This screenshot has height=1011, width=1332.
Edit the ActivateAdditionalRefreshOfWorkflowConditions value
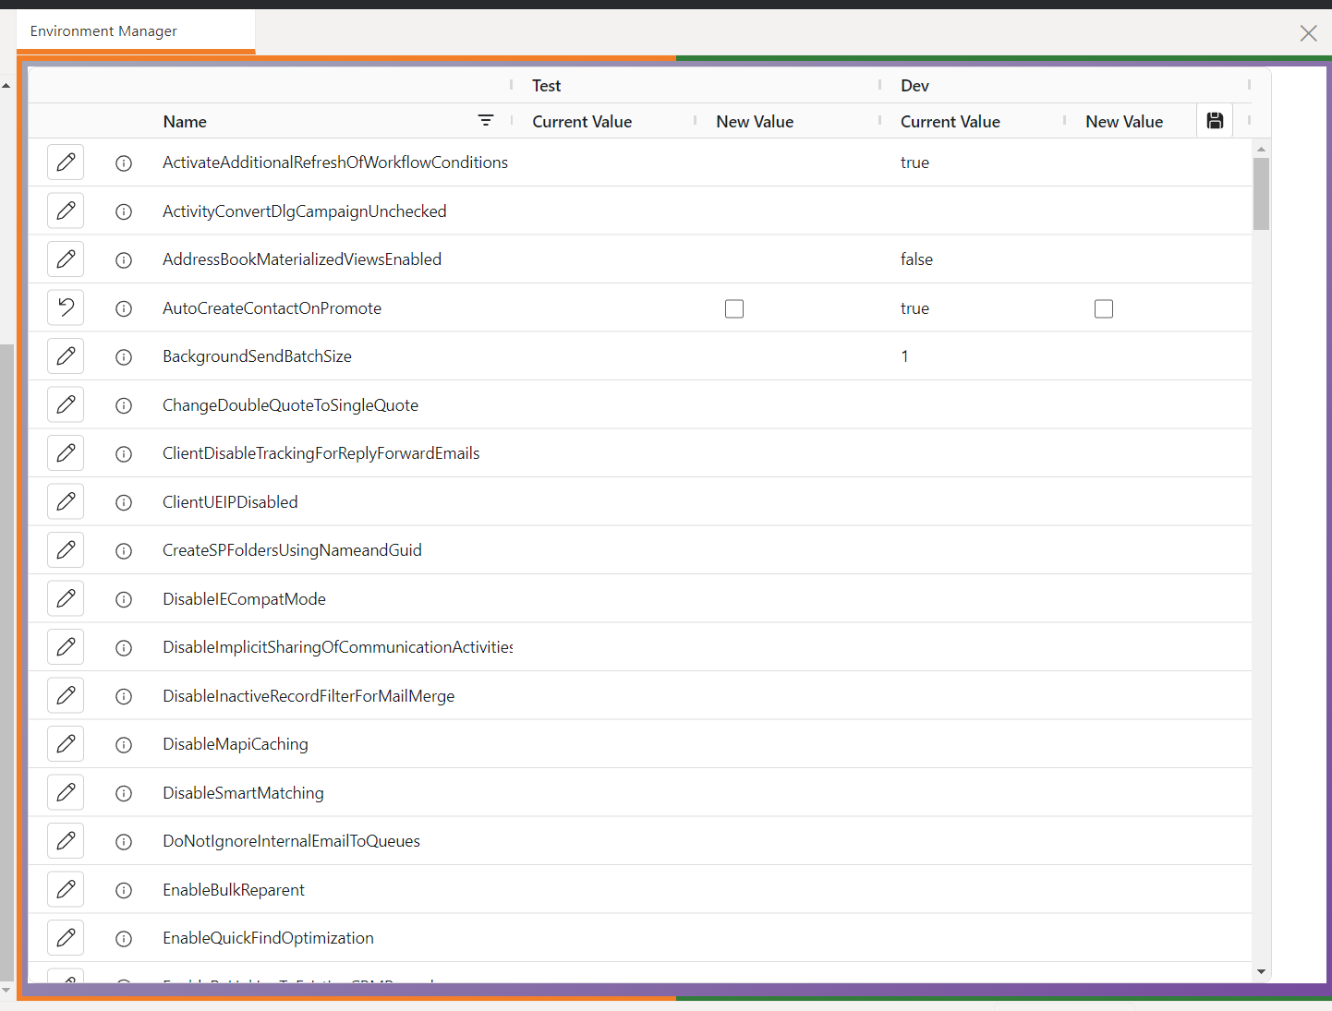66,162
